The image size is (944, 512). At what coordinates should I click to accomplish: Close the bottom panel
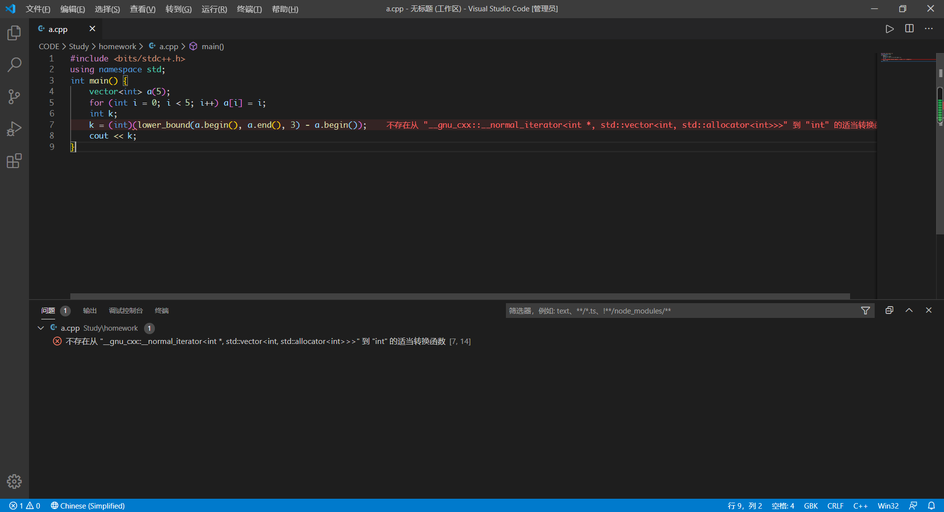point(929,311)
